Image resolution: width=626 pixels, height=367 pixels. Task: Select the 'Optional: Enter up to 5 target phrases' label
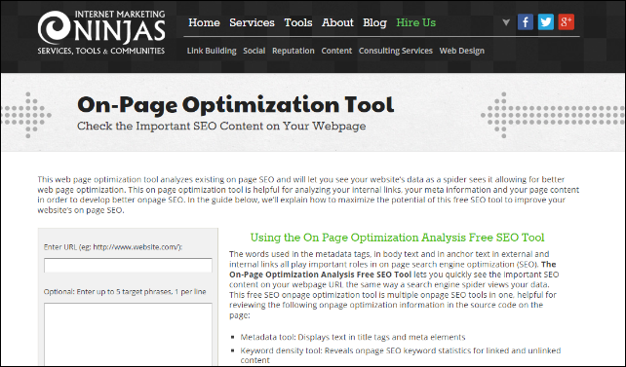pyautogui.click(x=125, y=292)
